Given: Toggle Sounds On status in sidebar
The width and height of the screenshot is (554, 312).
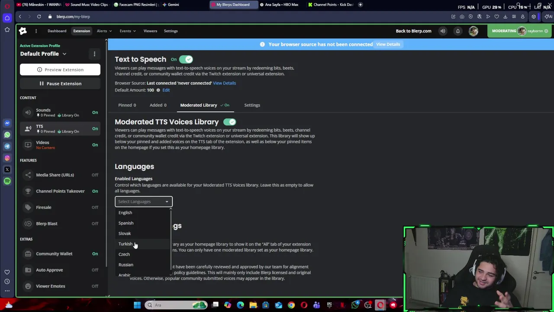Looking at the screenshot, I should point(95,113).
